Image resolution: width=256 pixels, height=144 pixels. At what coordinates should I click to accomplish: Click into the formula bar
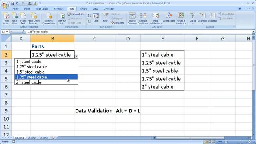(139, 32)
